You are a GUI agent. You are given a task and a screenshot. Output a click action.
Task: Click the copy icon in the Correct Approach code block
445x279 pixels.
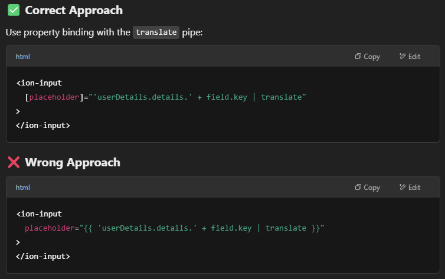pos(358,57)
